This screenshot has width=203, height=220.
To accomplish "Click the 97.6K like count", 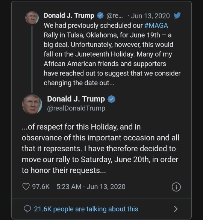I will pyautogui.click(x=41, y=187).
